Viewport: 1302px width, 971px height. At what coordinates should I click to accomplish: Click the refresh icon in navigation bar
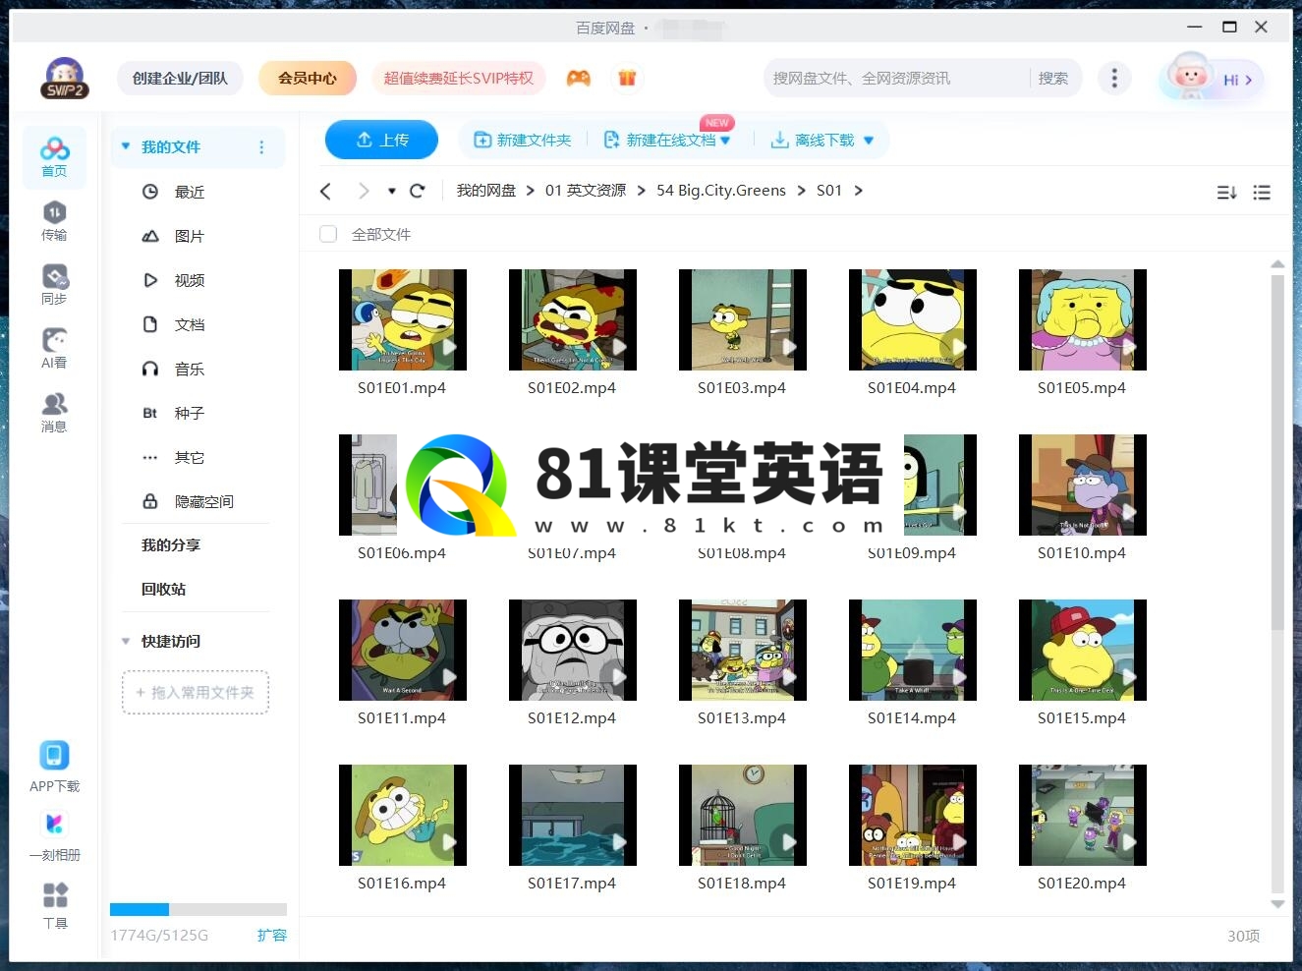tap(417, 191)
